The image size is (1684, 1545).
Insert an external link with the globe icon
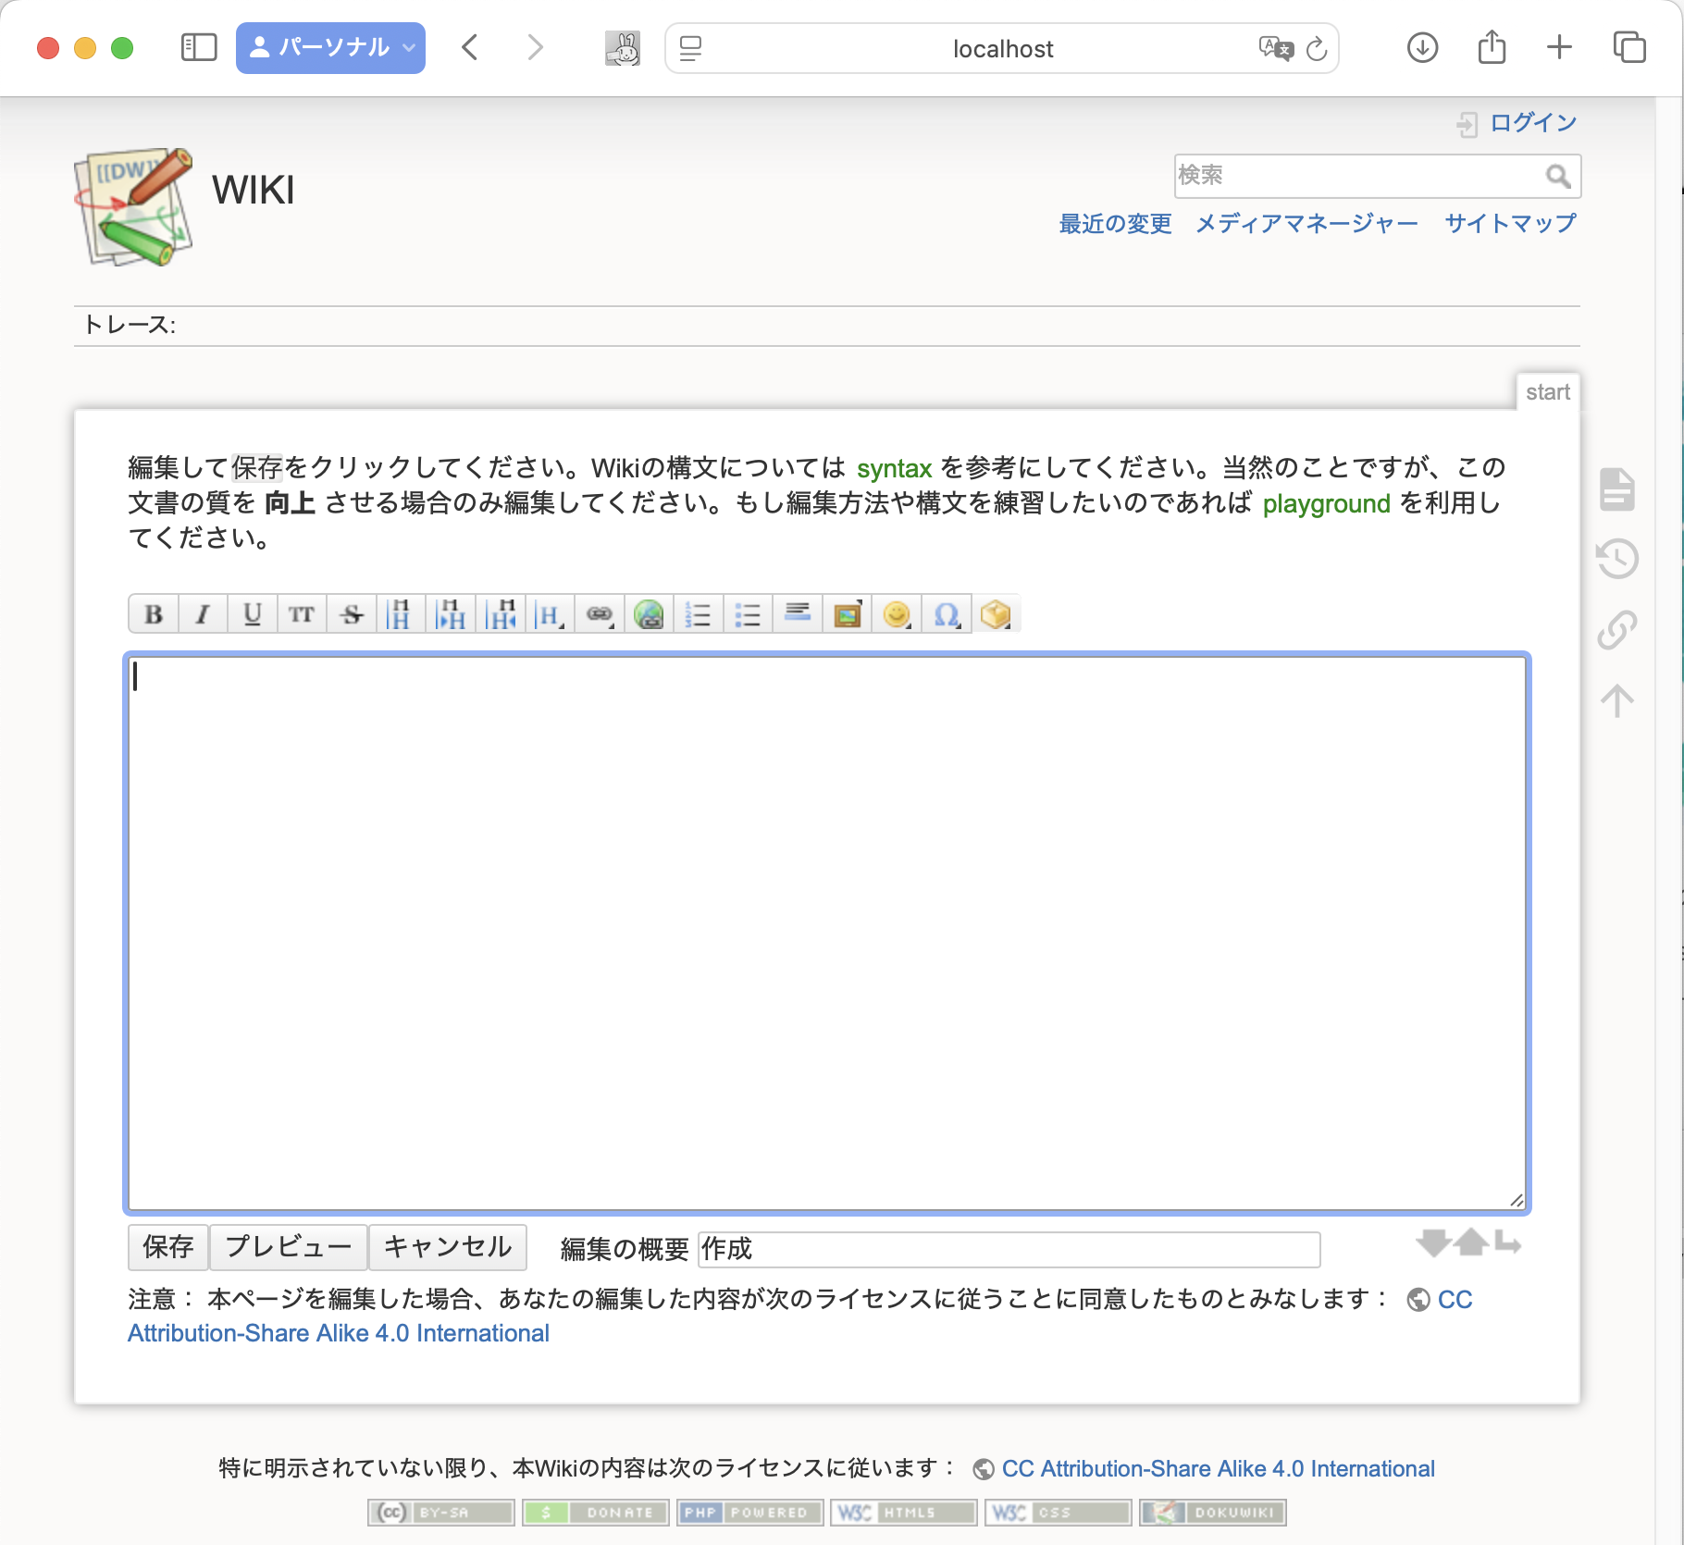click(649, 613)
